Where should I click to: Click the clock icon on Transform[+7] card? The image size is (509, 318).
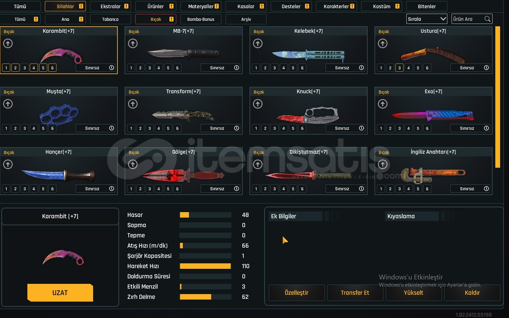[x=237, y=128]
